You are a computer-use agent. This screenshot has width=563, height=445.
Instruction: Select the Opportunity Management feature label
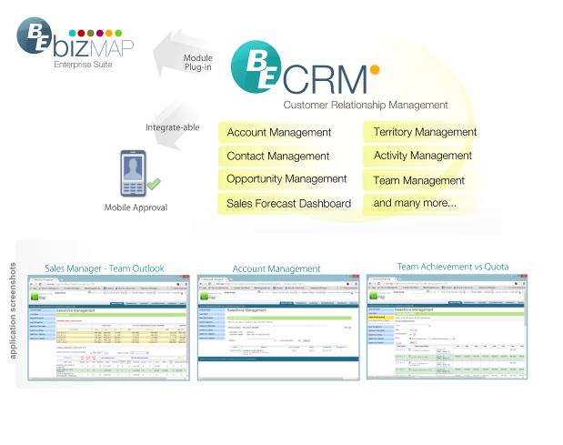pyautogui.click(x=287, y=179)
